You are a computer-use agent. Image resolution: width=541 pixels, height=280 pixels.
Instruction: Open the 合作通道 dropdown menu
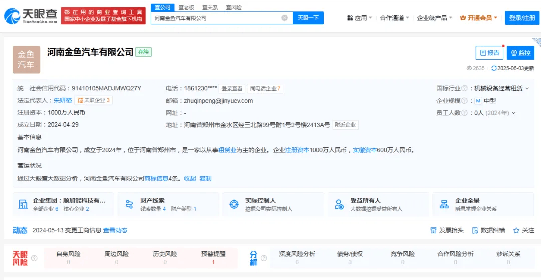coord(394,18)
